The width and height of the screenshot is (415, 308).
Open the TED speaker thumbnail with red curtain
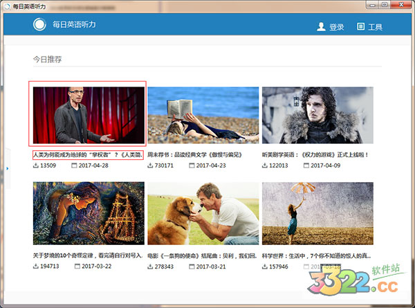pos(89,115)
